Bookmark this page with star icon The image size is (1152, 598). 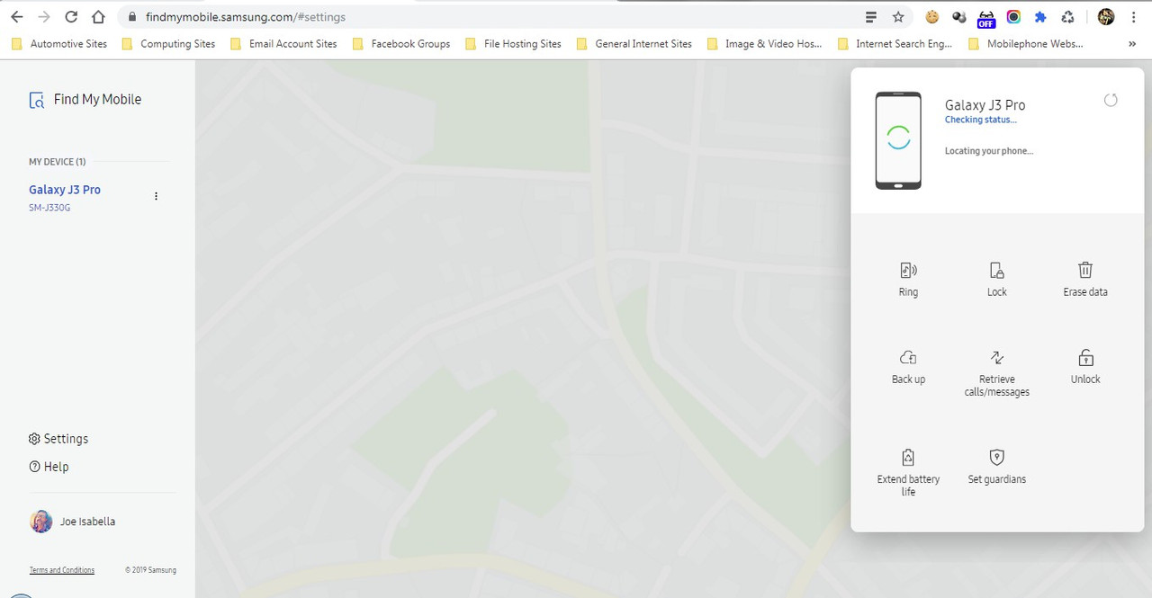tap(897, 17)
